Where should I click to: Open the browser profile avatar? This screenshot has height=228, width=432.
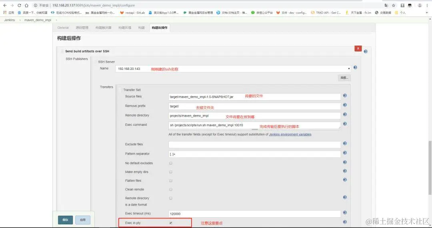point(420,6)
